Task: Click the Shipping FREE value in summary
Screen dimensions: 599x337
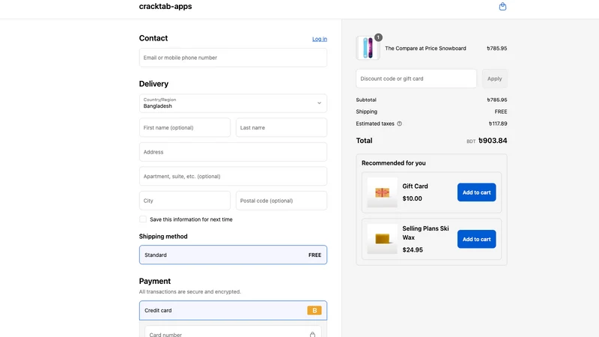Action: tap(501, 112)
